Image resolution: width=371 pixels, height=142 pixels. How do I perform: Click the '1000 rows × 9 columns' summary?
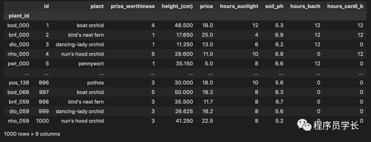tap(32, 134)
